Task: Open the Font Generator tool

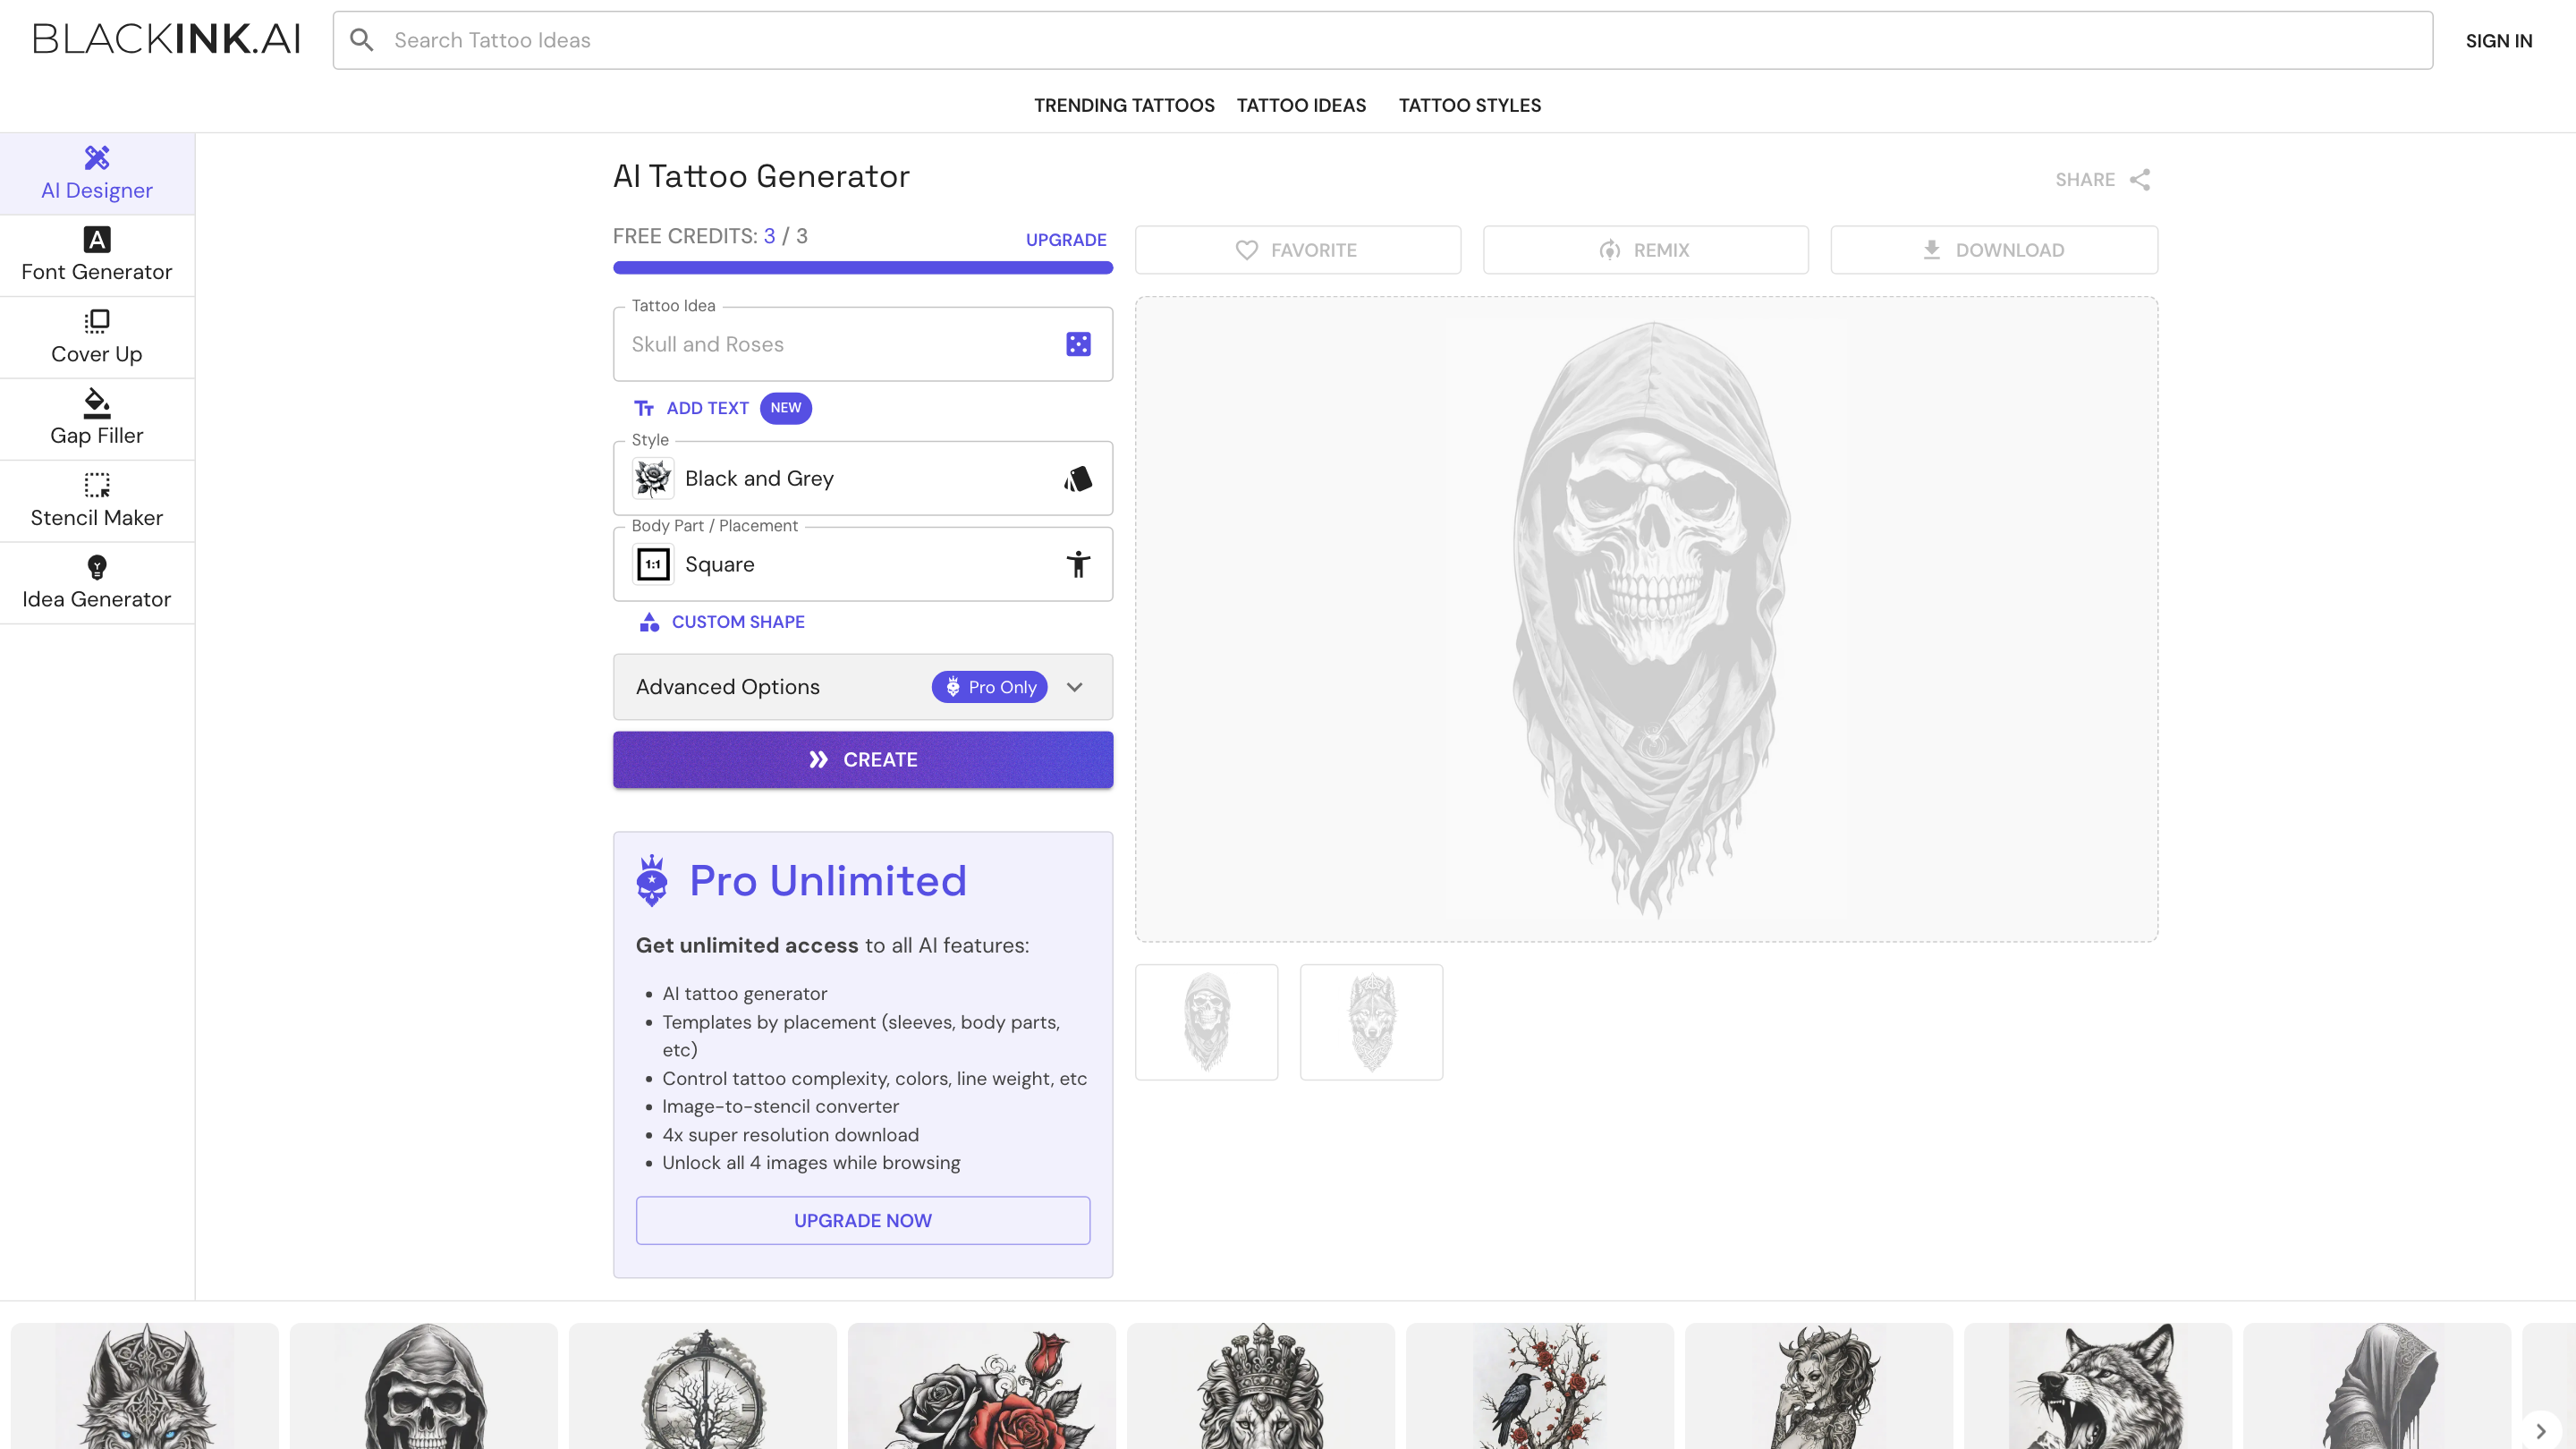Action: click(x=97, y=255)
